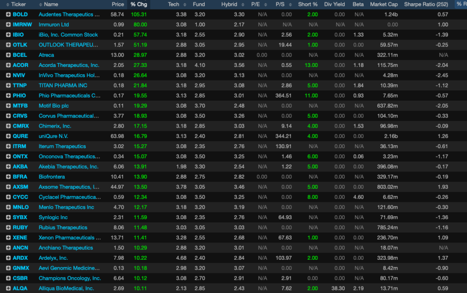Screen dimensions: 467x293
Task: Click the Sharpe Ratio (252) column header
Action: [x=426, y=5]
